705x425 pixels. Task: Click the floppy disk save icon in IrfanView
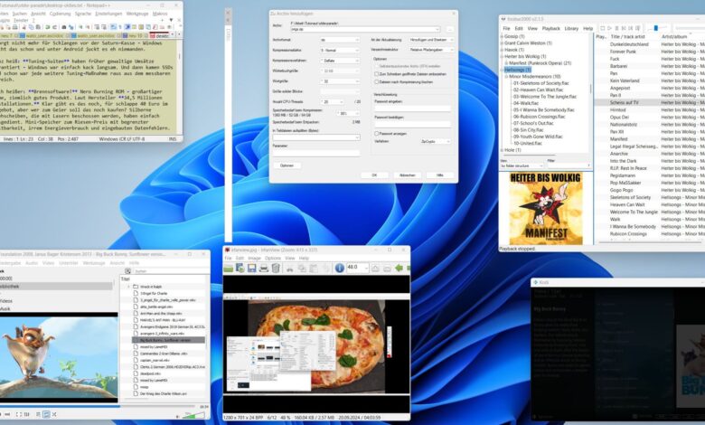[252, 268]
